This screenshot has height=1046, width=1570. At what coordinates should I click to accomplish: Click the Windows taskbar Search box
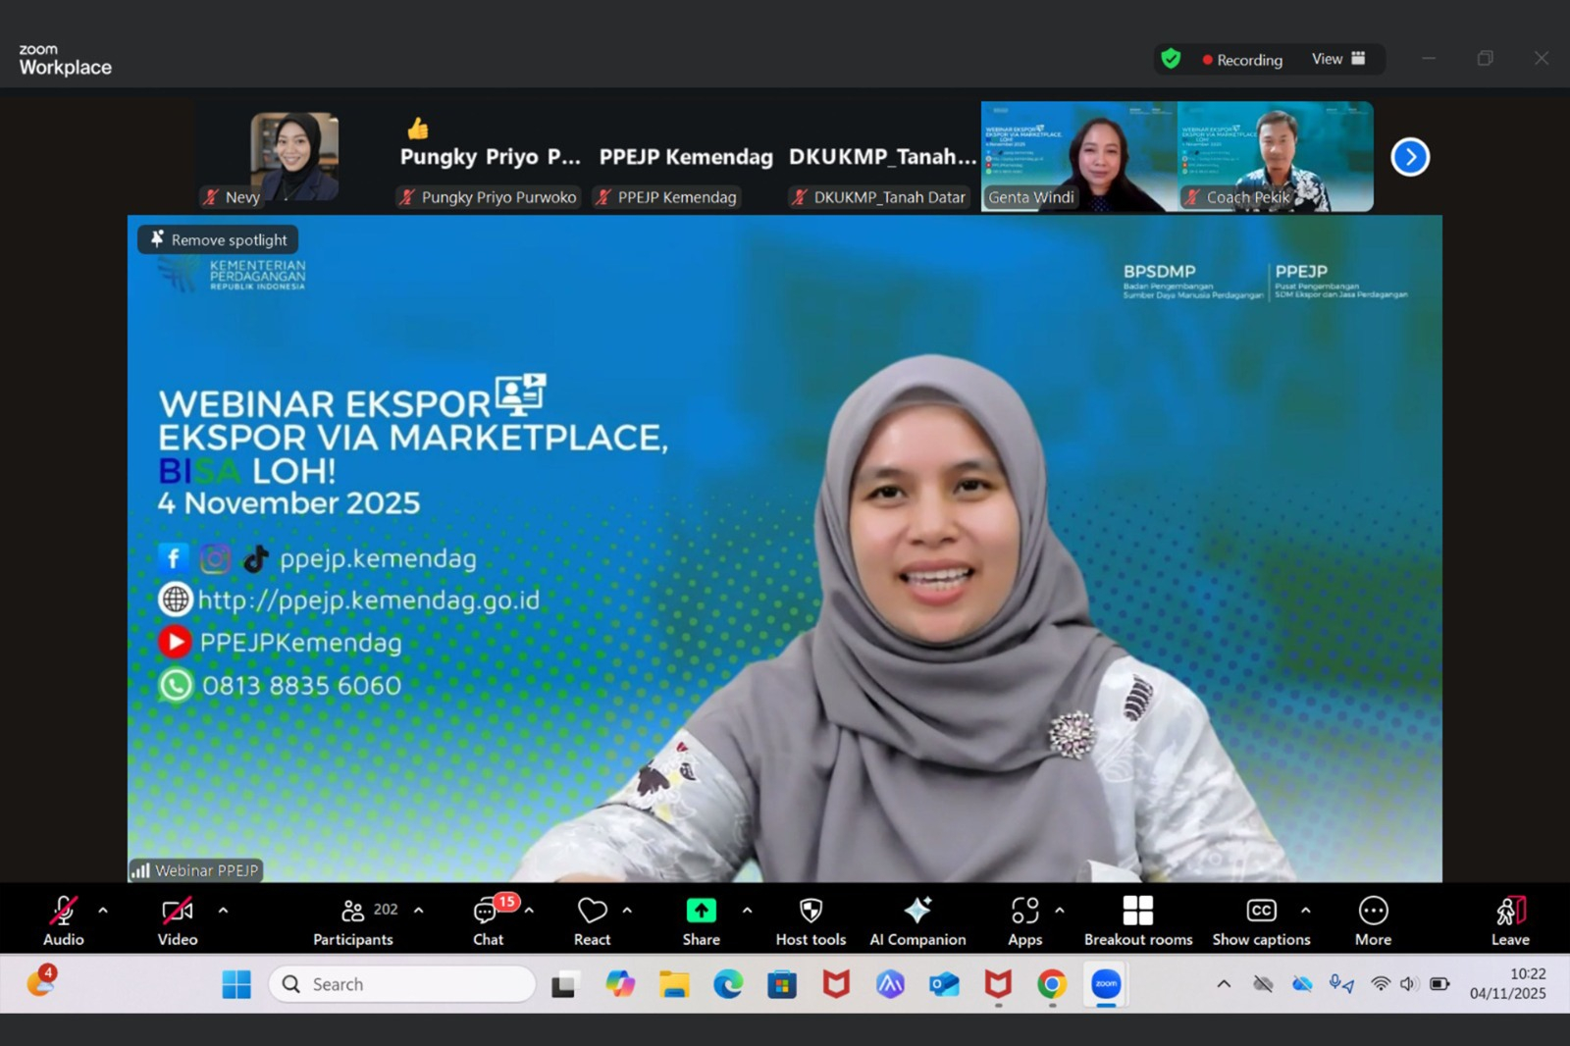click(x=402, y=984)
